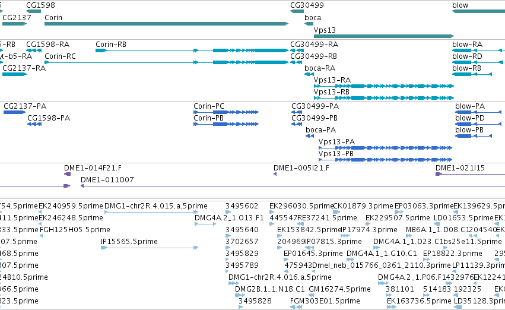The height and width of the screenshot is (310, 505).
Task: Select the CG2137-PA protein label
Action: [x=25, y=106]
